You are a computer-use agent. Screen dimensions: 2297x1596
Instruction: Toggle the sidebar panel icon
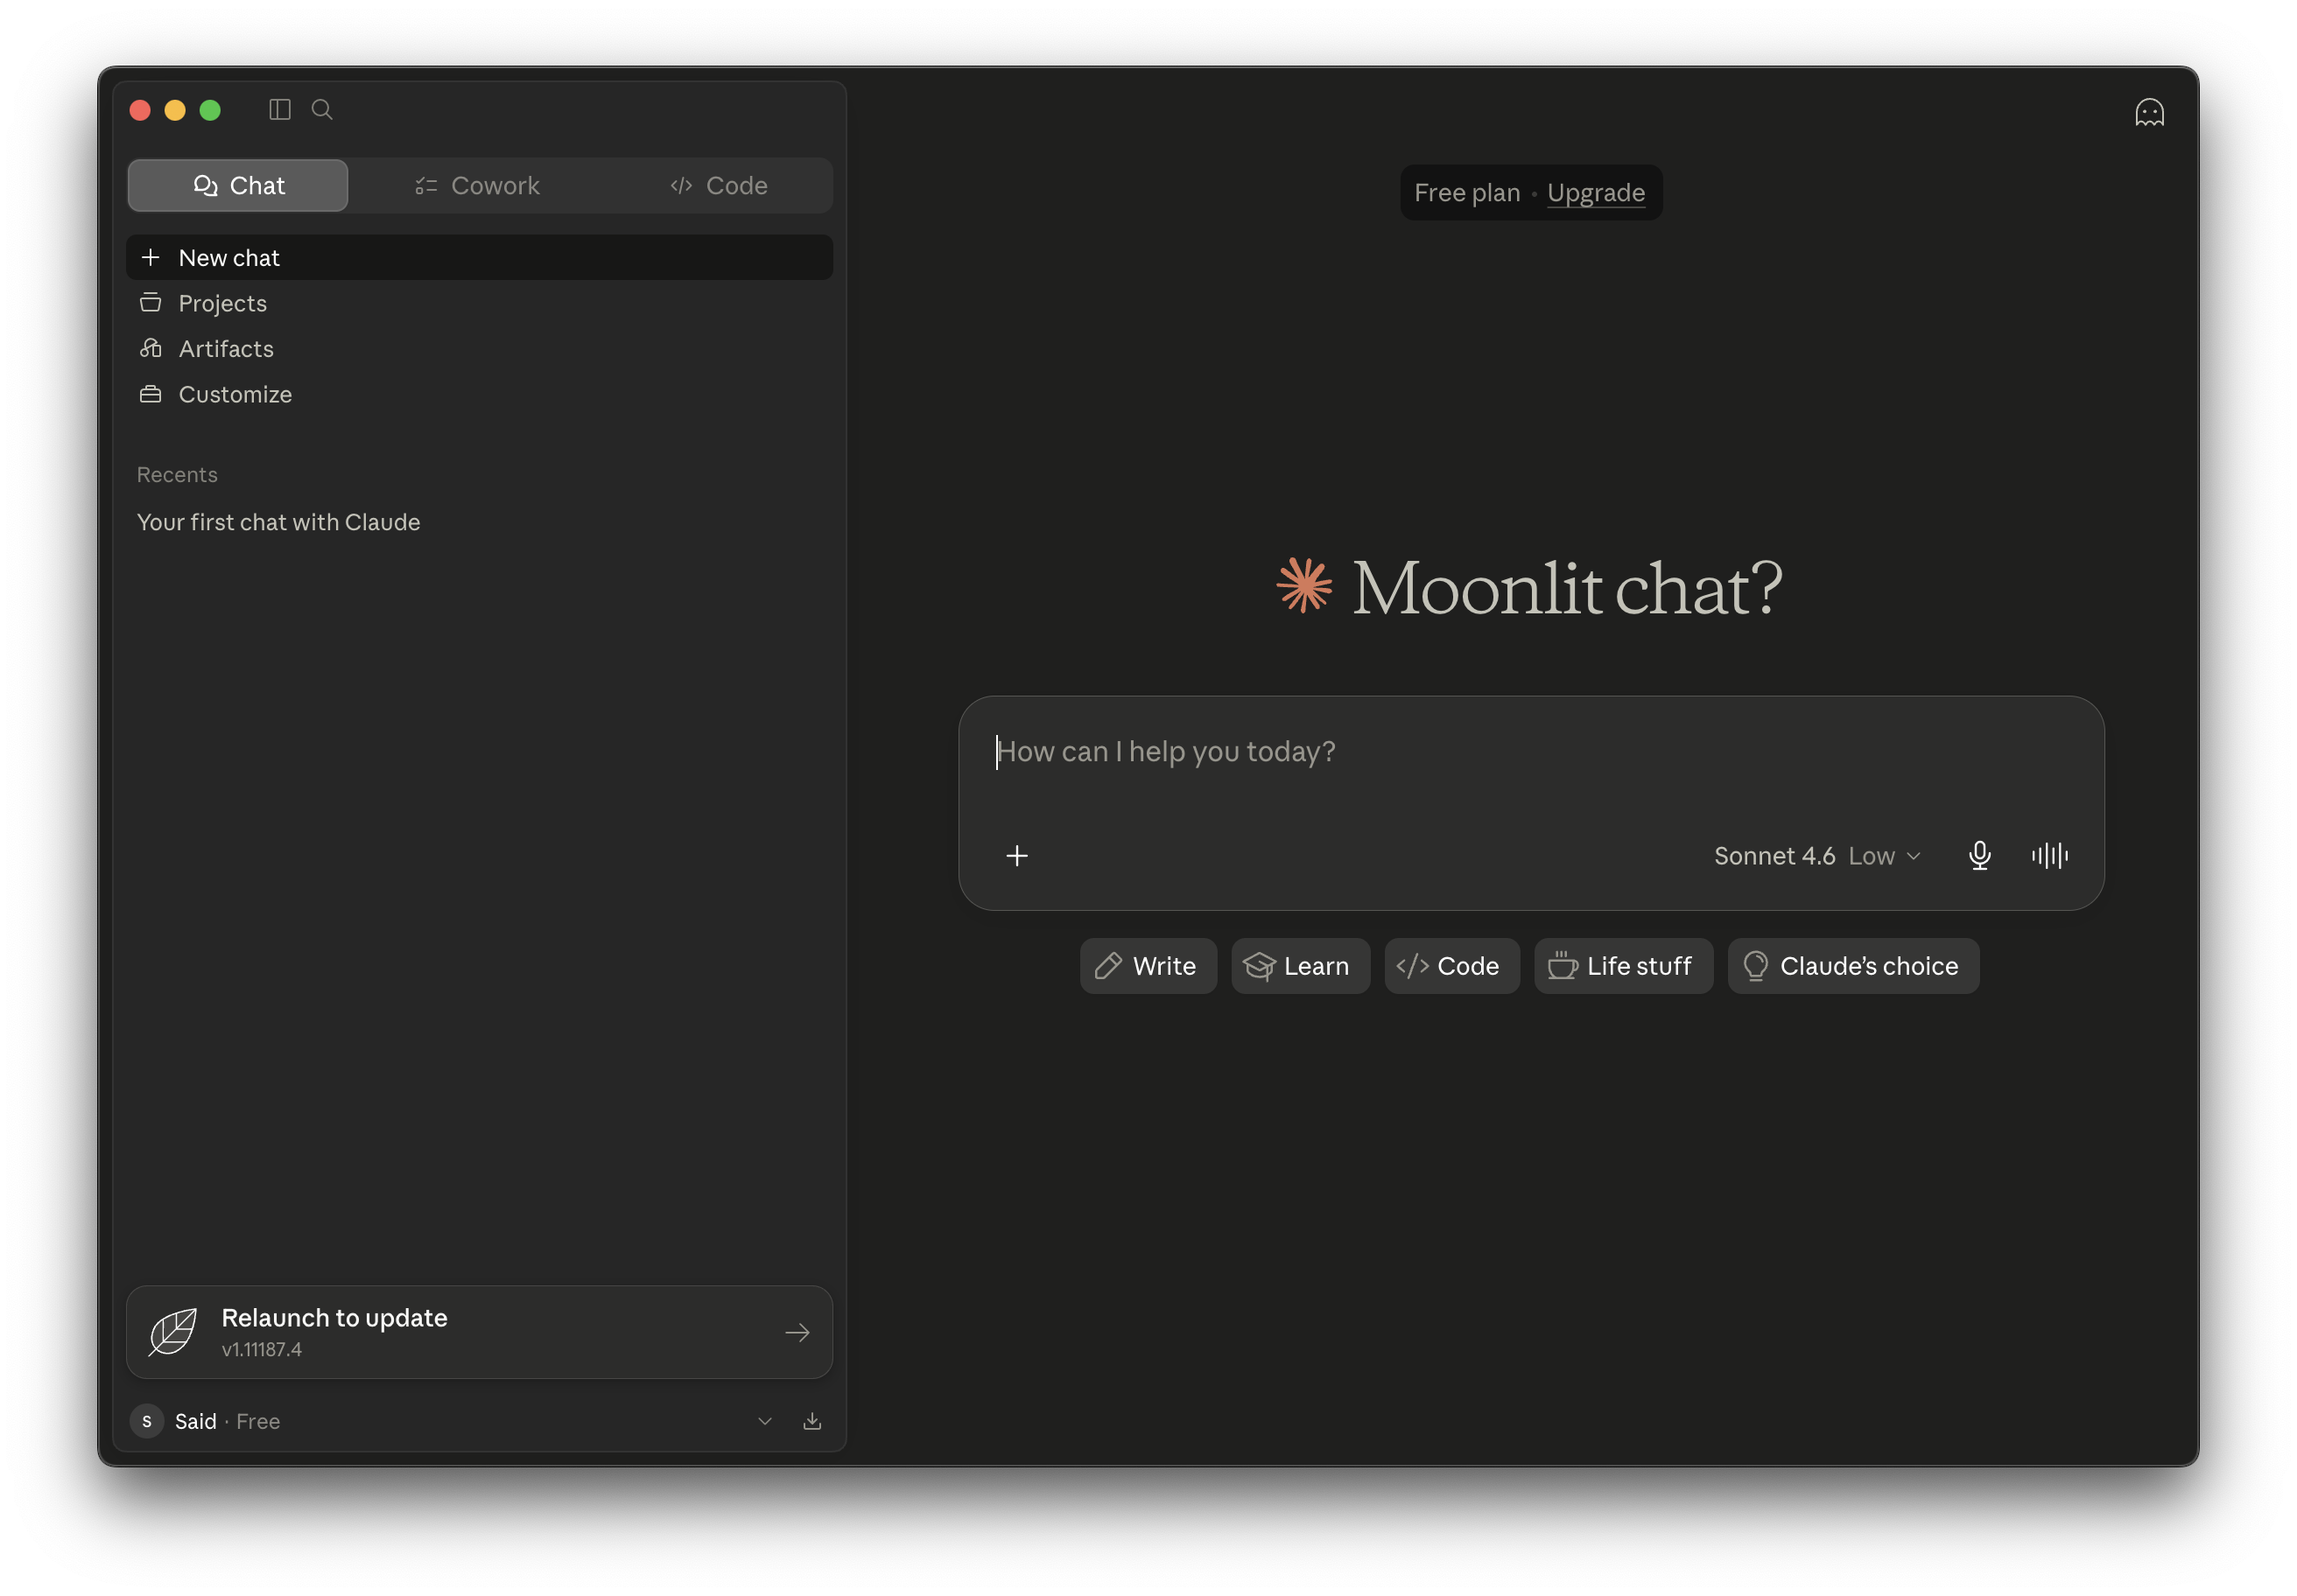tap(280, 110)
